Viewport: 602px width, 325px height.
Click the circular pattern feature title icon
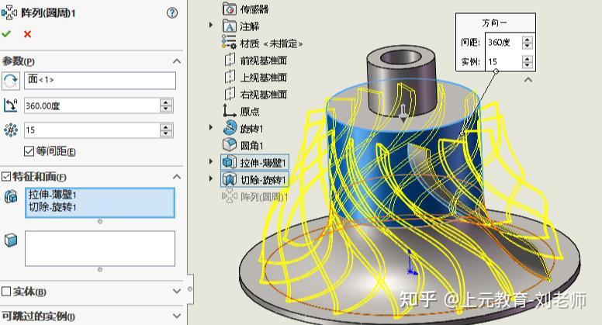(9, 12)
